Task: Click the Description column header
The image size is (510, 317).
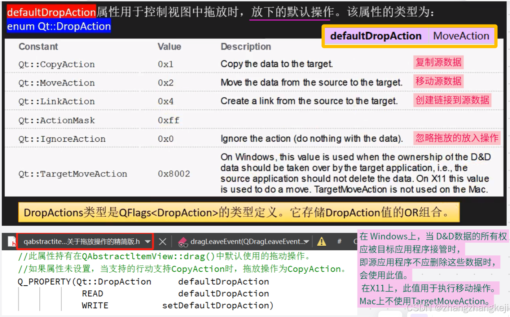Action: pyautogui.click(x=246, y=47)
